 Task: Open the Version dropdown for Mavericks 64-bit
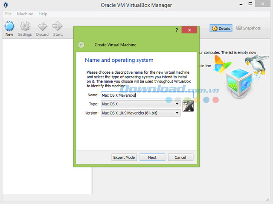click(140, 113)
